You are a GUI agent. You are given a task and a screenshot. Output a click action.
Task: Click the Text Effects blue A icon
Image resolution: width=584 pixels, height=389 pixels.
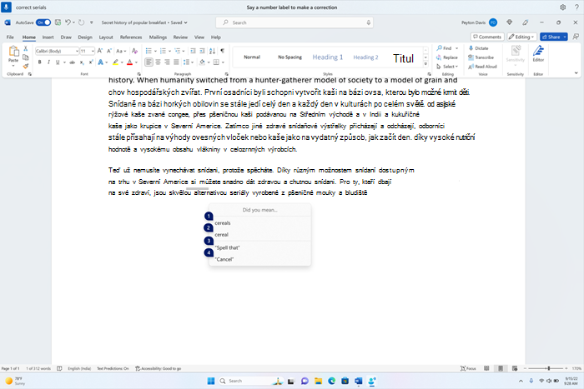[101, 62]
